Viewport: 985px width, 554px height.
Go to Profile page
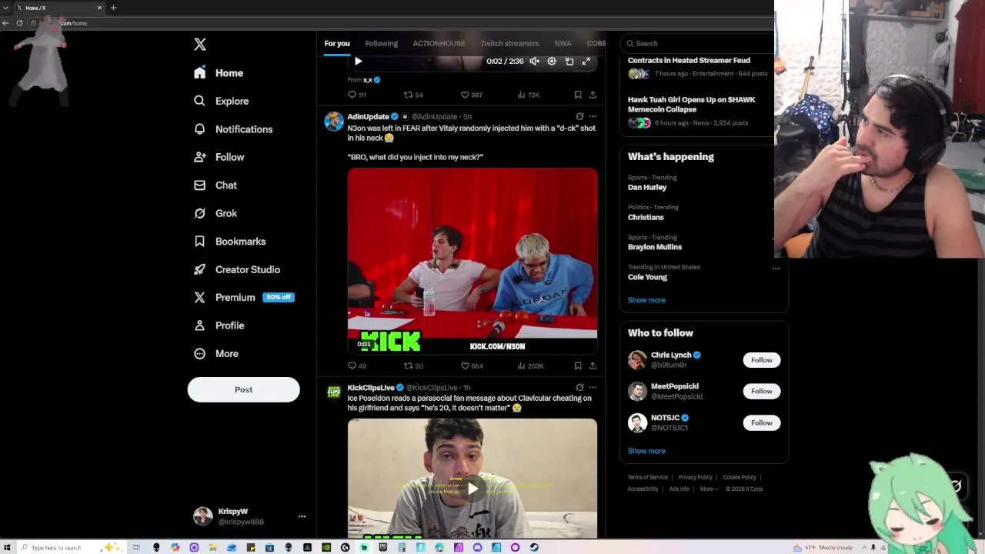pyautogui.click(x=219, y=325)
